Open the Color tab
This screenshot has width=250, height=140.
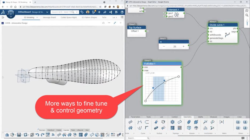pyautogui.click(x=240, y=117)
